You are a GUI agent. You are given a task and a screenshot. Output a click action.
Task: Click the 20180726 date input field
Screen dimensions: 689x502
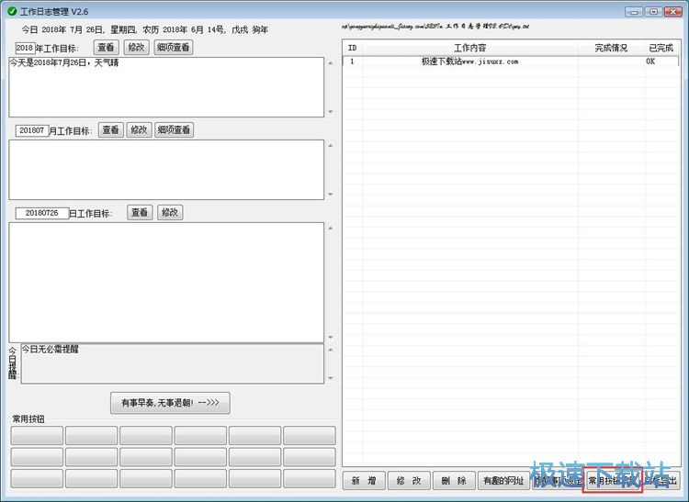[x=41, y=213]
